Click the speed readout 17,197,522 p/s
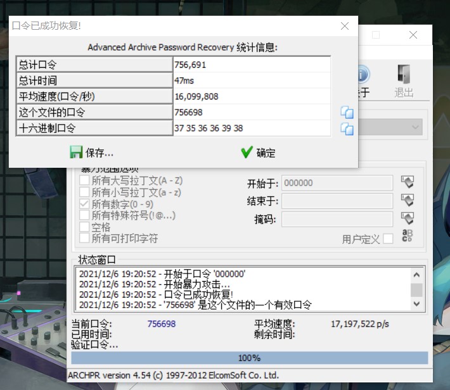The width and height of the screenshot is (450, 390). tap(360, 324)
